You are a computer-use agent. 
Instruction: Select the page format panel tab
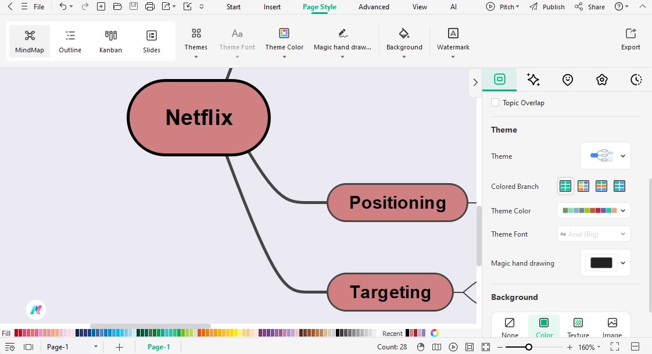pyautogui.click(x=499, y=79)
